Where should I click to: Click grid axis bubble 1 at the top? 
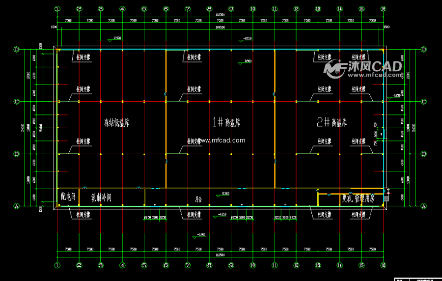[x=57, y=9]
